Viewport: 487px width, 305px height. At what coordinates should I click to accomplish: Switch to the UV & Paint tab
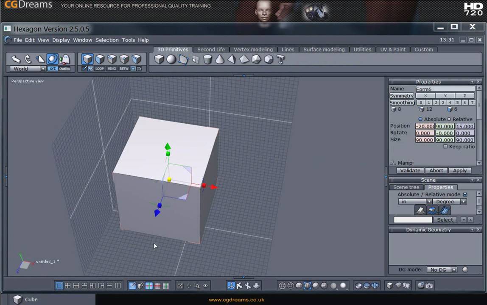pyautogui.click(x=393, y=50)
